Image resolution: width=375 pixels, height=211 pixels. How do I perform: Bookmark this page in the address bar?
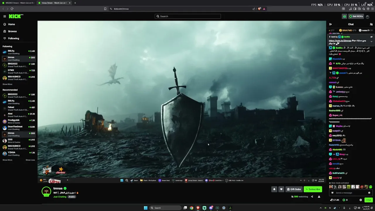105,9
